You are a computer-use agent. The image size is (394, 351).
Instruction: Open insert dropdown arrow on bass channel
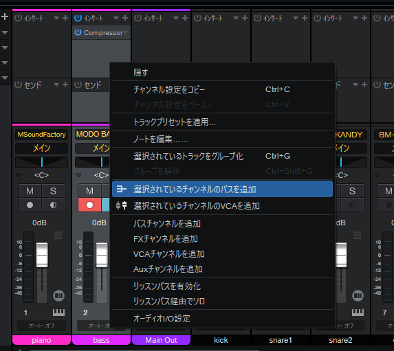coord(116,18)
